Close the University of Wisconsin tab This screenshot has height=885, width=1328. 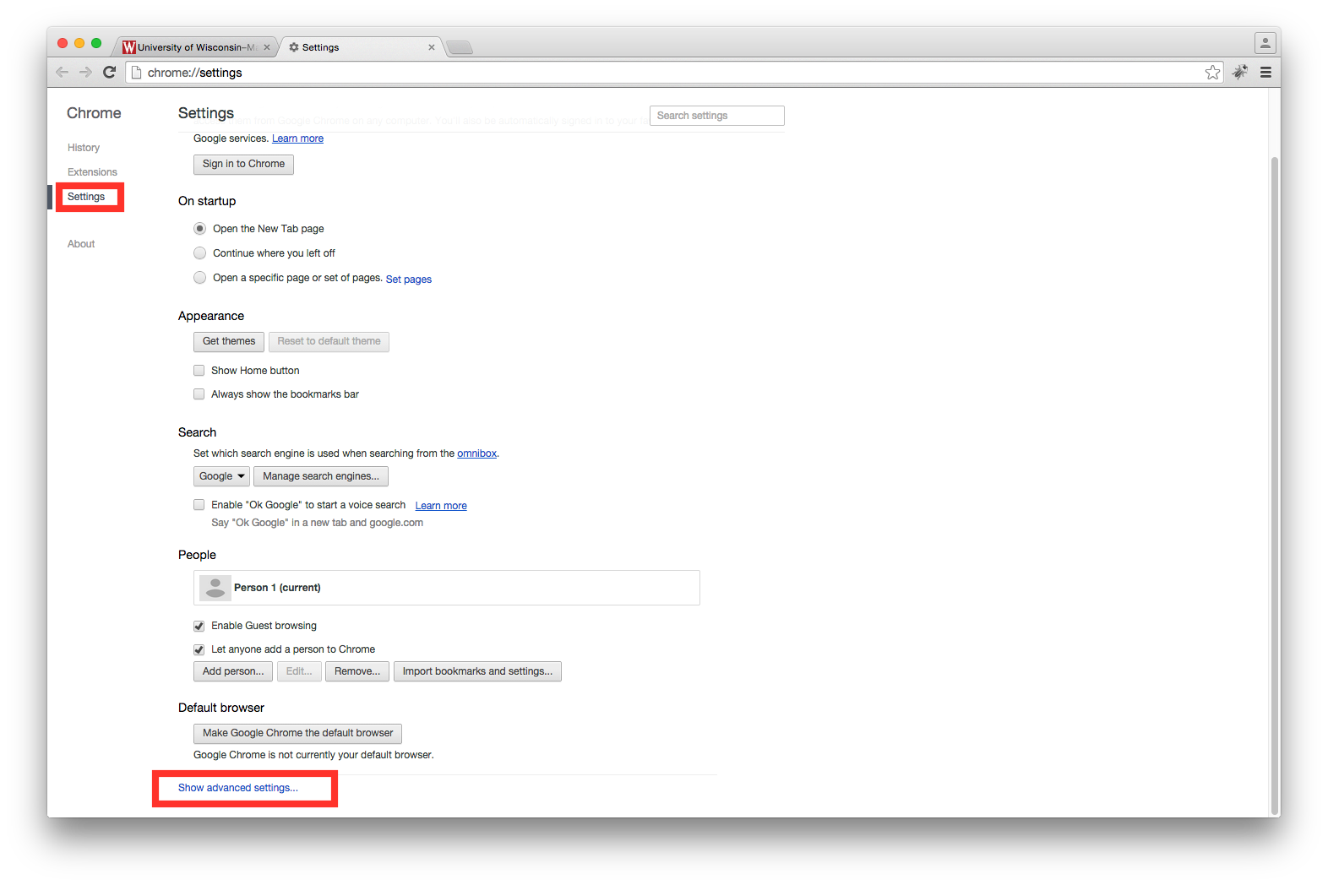click(267, 47)
